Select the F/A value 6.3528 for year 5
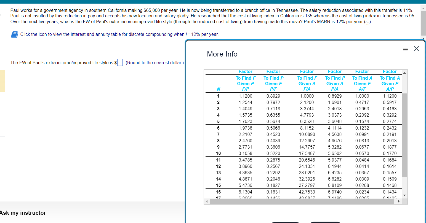 [x=307, y=121]
